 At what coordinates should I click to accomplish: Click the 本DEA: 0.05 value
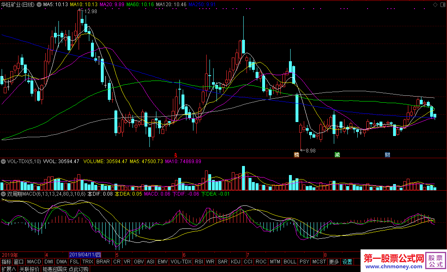(x=128, y=194)
